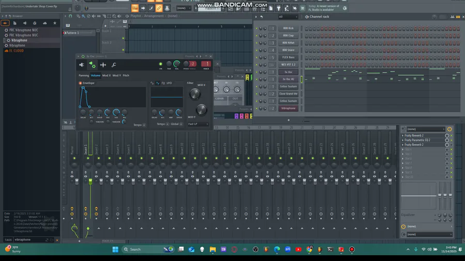Open Channel rack 'All' filter dropdown
Image resolution: width=465 pixels, height=261 pixels.
point(287,17)
